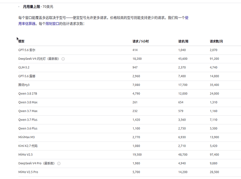241x179 pixels.
Task: Select the 请求/周 column header
Action: point(183,41)
